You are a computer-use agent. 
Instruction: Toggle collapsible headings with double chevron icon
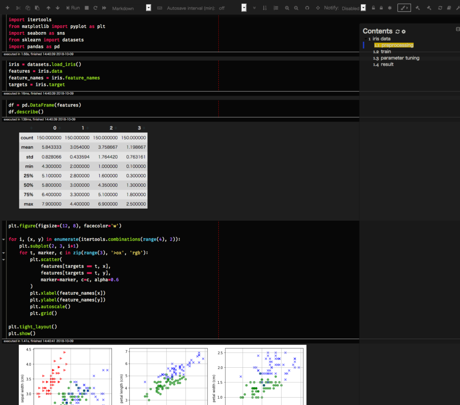coord(254,8)
